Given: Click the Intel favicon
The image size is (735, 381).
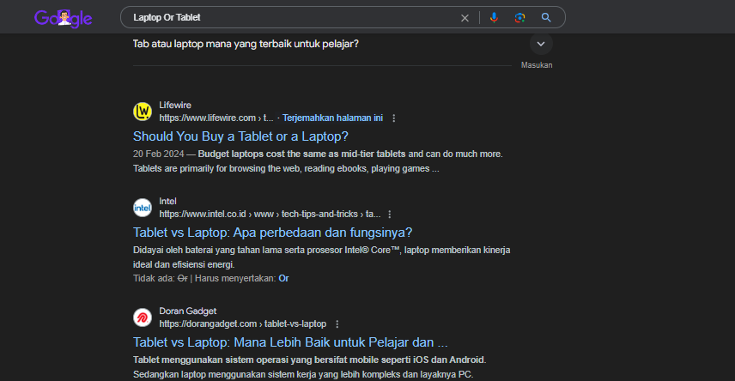Looking at the screenshot, I should tap(143, 208).
